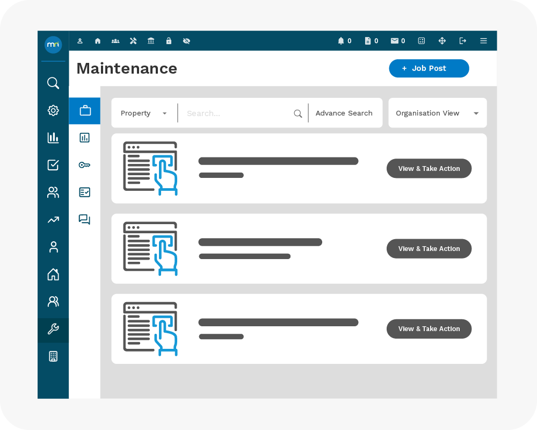The height and width of the screenshot is (430, 537).
Task: Open the notifications bell in top bar
Action: click(341, 41)
